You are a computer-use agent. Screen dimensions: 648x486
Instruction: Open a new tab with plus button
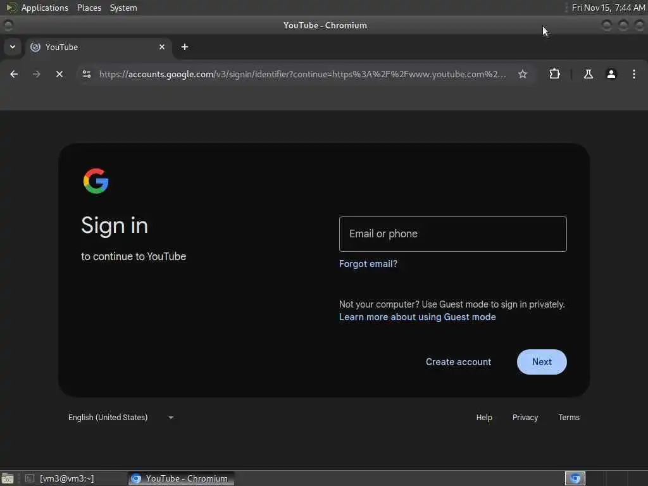(x=185, y=47)
